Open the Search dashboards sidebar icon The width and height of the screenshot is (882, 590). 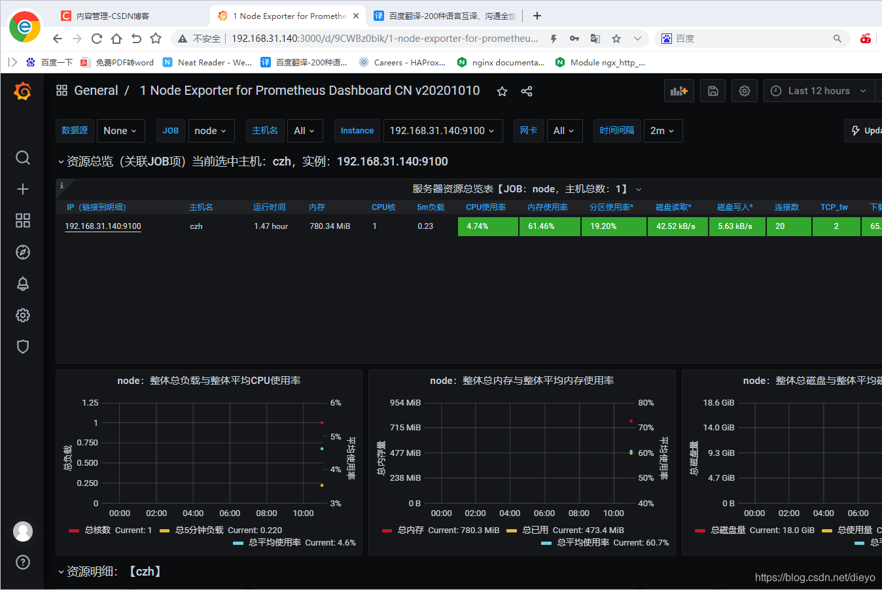tap(23, 158)
